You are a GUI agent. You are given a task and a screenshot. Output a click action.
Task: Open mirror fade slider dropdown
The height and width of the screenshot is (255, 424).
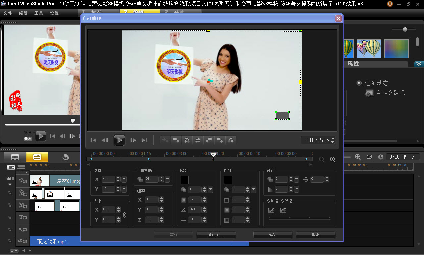coord(297,189)
